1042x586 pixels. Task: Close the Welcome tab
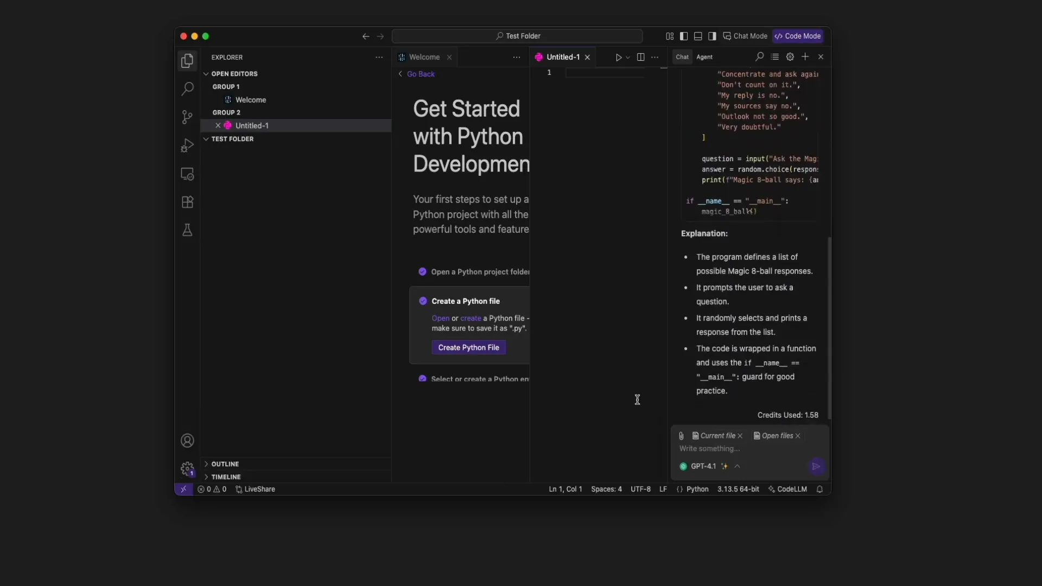coord(449,58)
